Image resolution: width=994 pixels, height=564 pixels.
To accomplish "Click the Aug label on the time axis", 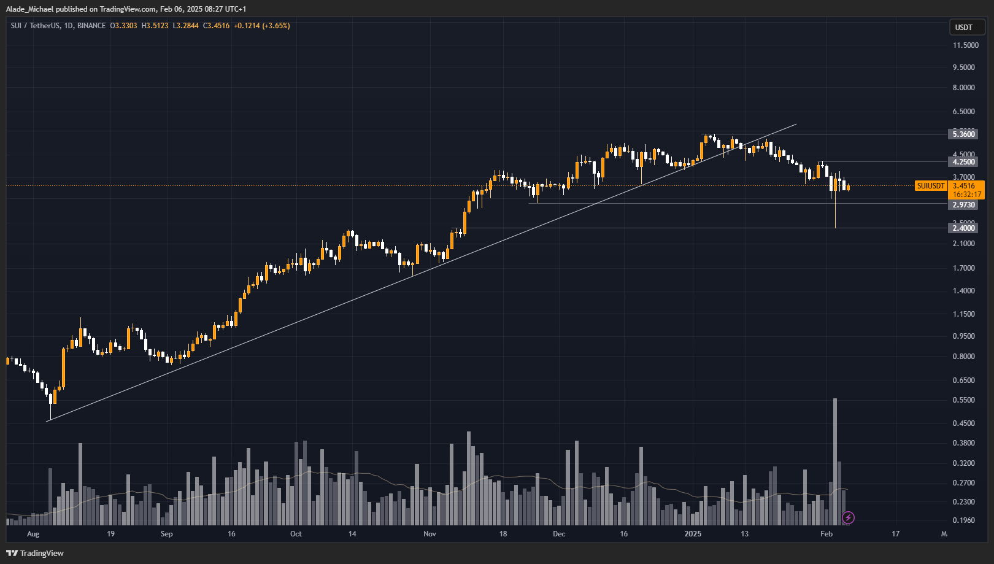I will click(x=33, y=534).
